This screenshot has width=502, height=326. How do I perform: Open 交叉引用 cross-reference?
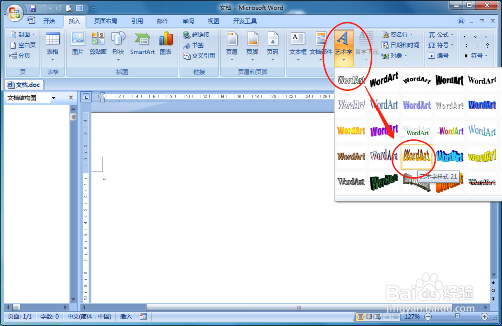point(199,56)
